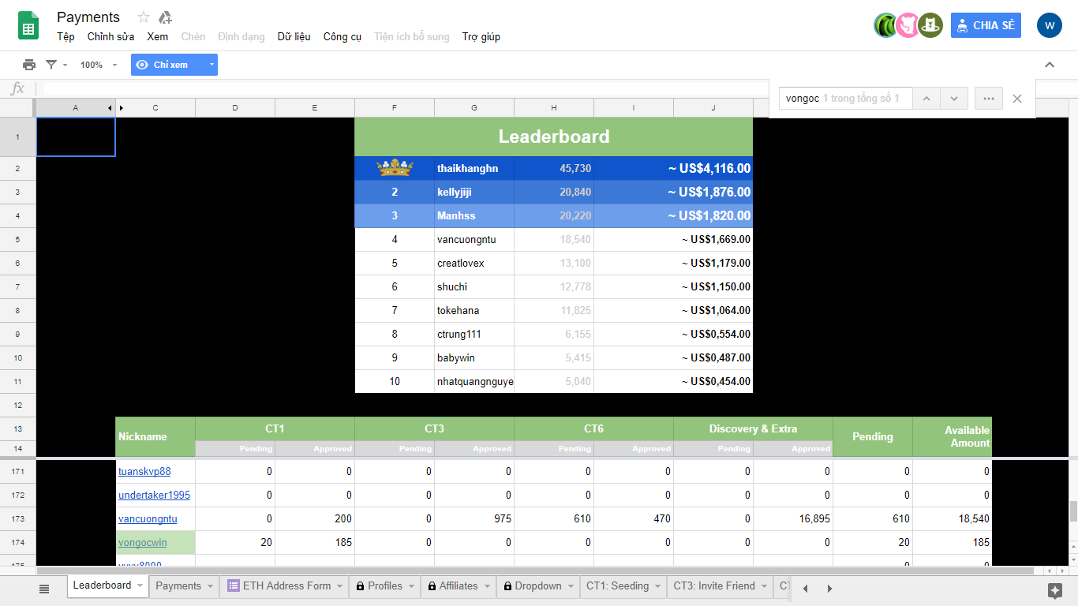The image size is (1078, 606).
Task: Switch to the Profiles sheet tab
Action: coord(385,586)
